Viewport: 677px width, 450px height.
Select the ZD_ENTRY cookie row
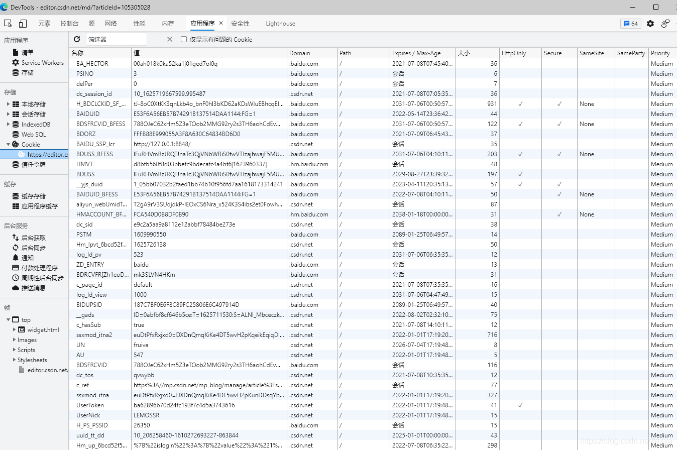pos(373,265)
